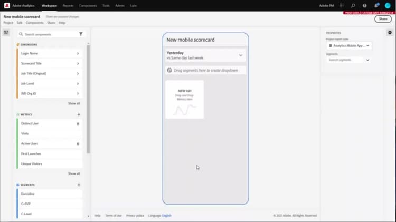This screenshot has width=396, height=222.
Task: Add a new segment with plus icon
Action: [79, 185]
